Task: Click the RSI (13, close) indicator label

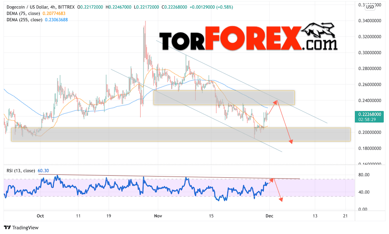Action: (x=21, y=171)
